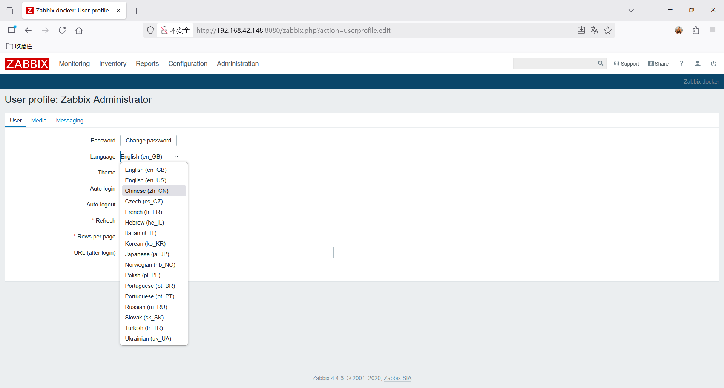724x388 pixels.
Task: Click the save page download icon
Action: click(581, 30)
